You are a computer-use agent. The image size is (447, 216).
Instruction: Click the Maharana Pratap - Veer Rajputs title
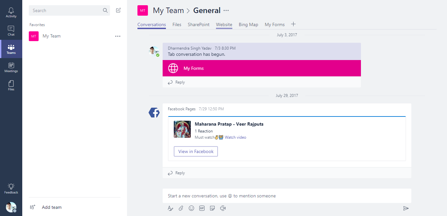tap(229, 124)
